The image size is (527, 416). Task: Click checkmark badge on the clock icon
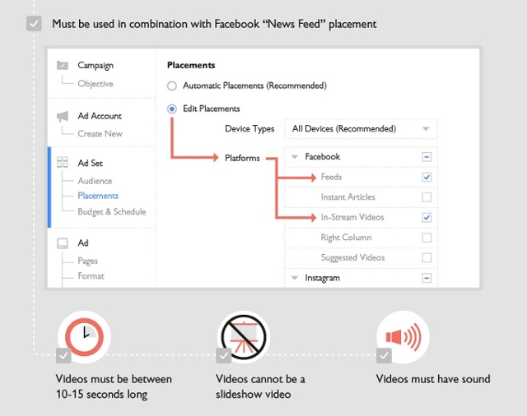click(64, 356)
